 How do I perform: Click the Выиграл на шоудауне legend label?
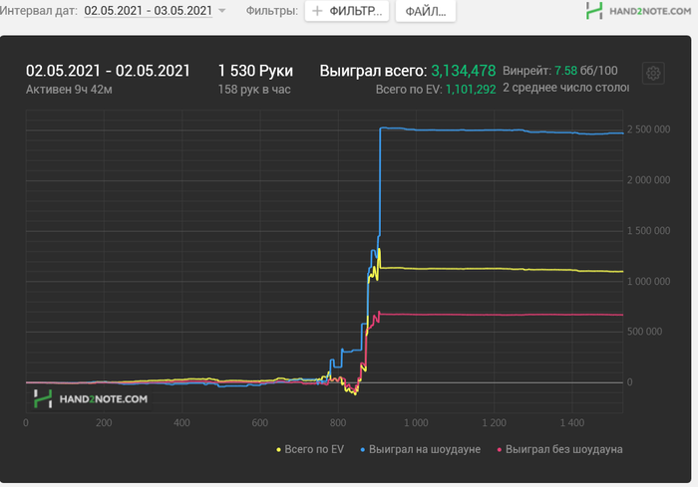click(x=425, y=449)
